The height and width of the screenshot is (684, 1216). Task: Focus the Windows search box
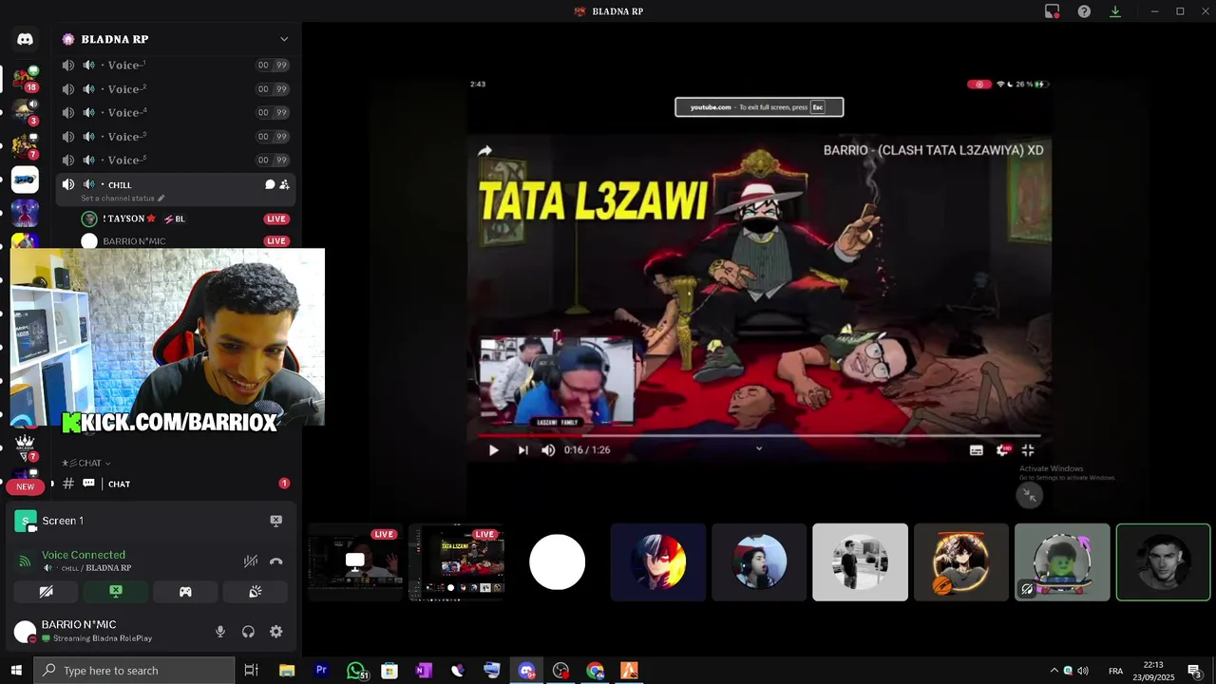[x=135, y=671]
